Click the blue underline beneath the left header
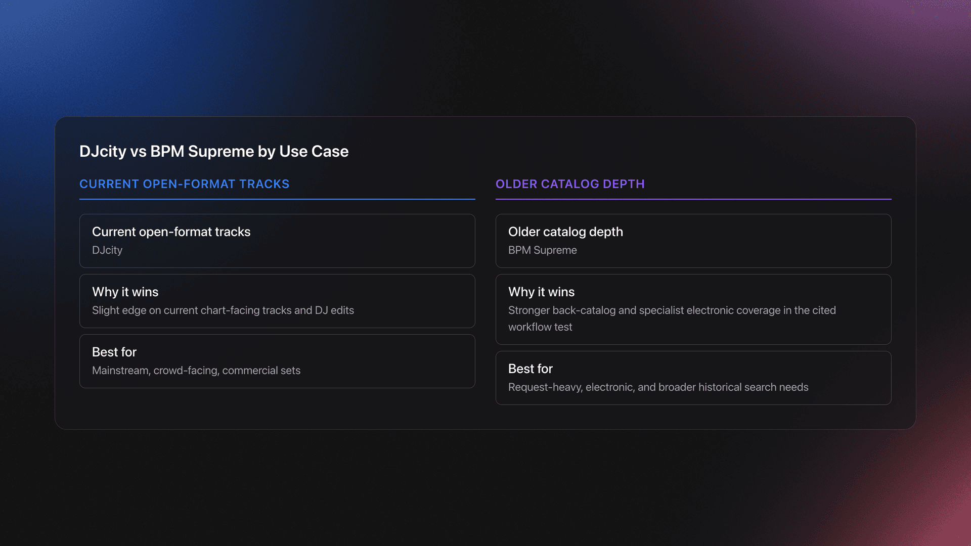This screenshot has height=546, width=971. pyautogui.click(x=277, y=199)
